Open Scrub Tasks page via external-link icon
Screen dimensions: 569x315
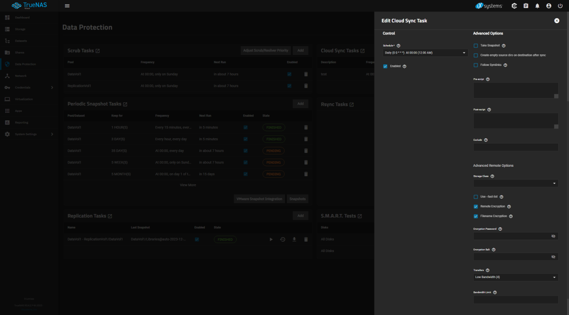pos(97,51)
